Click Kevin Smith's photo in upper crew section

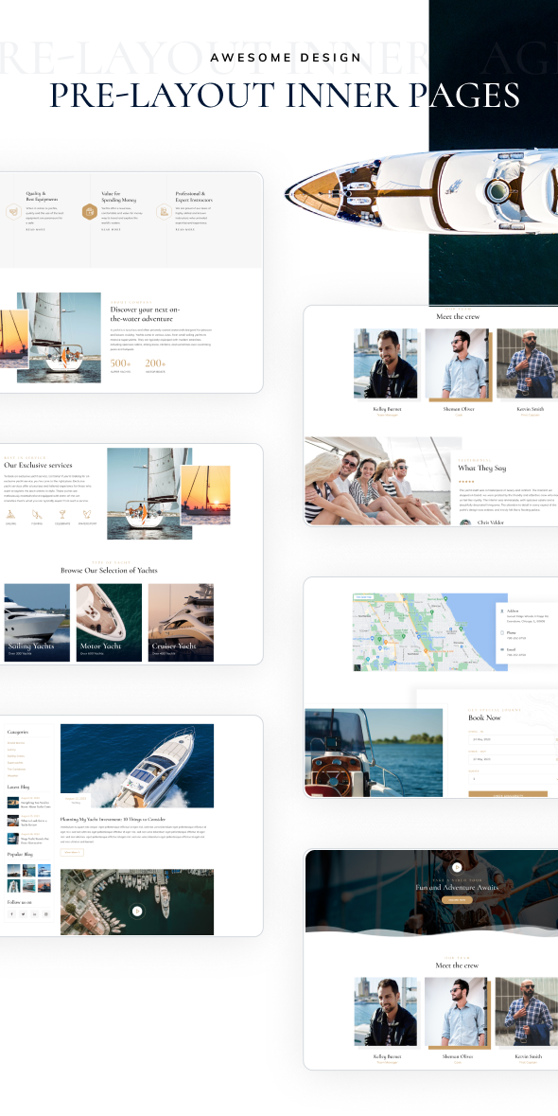pyautogui.click(x=528, y=363)
